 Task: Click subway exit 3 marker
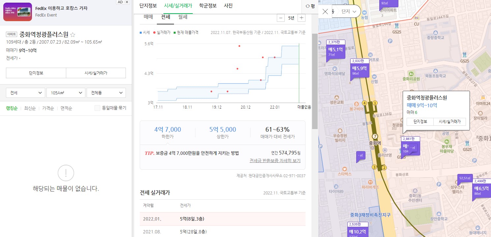tap(374, 167)
